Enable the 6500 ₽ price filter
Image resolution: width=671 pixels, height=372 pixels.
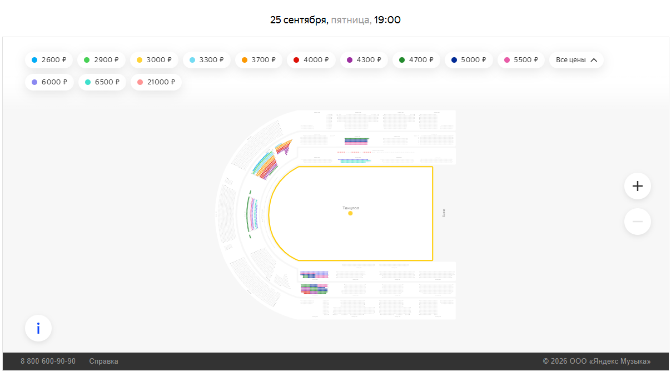(102, 82)
